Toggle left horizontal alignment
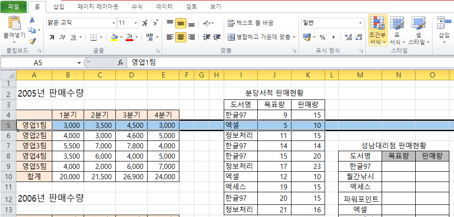 170,37
